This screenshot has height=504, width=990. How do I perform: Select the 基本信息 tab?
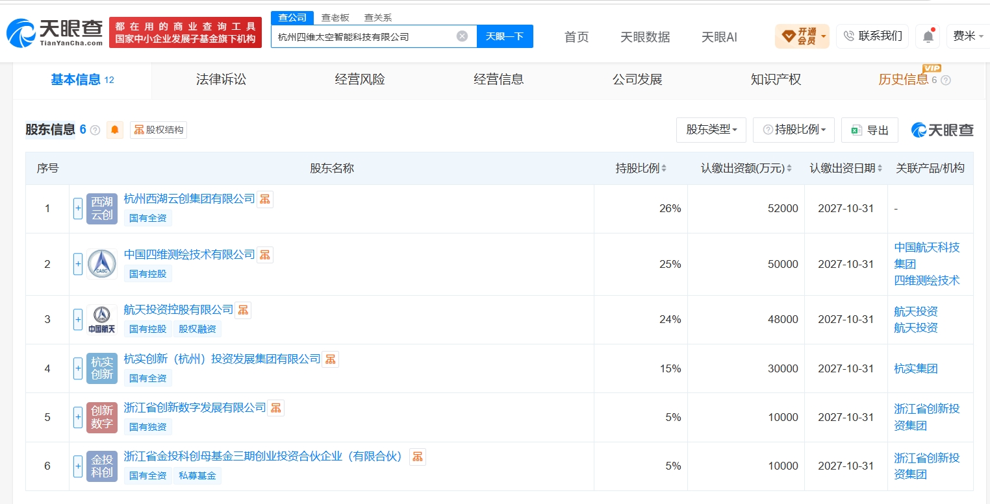pos(82,80)
